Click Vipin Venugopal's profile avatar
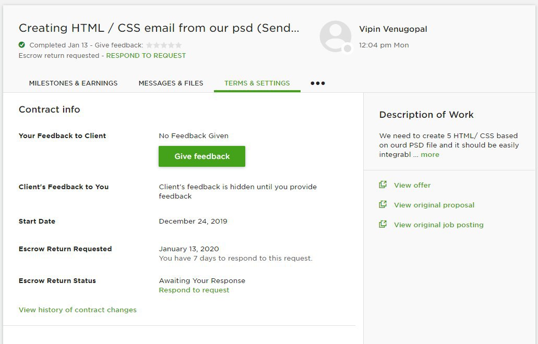 pos(335,36)
